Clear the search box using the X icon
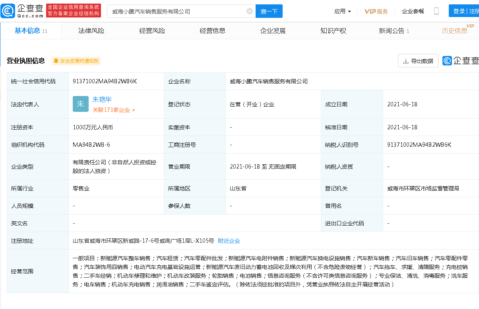The height and width of the screenshot is (309, 479). point(249,11)
